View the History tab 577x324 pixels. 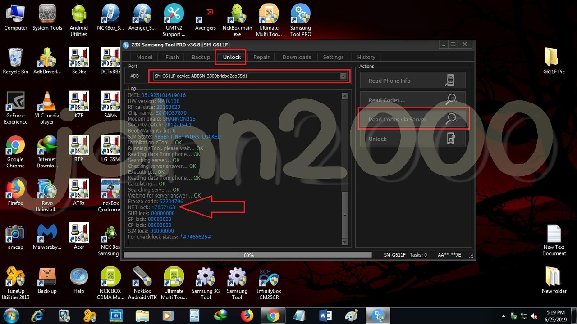point(366,57)
